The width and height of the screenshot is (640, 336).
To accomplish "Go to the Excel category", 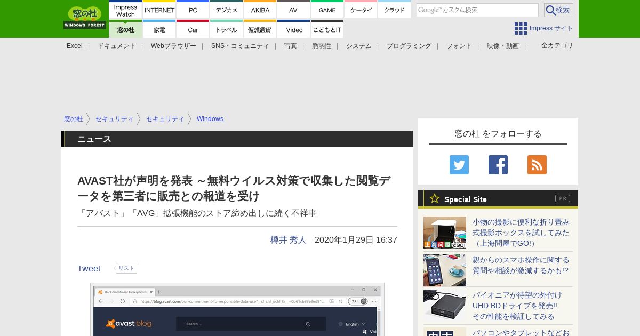I will [x=75, y=46].
